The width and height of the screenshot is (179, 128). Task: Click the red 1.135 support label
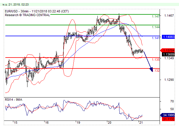(x=156, y=60)
